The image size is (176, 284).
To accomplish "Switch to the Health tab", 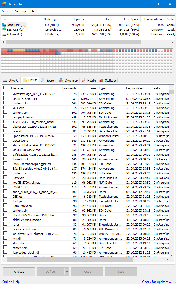I will pos(88,80).
